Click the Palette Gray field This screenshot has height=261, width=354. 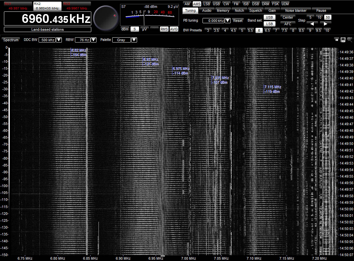tap(121, 40)
